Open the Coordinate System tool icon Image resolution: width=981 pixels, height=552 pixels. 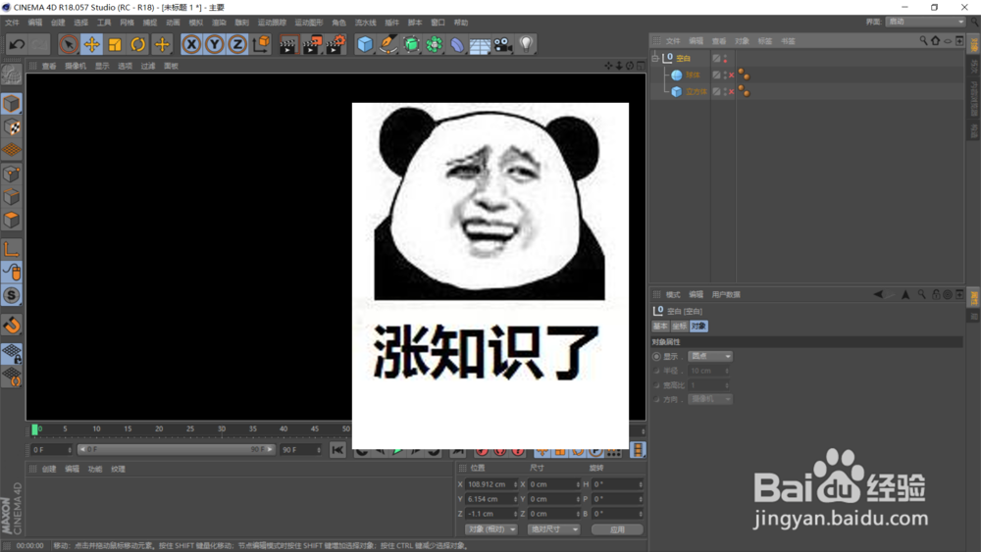[261, 44]
